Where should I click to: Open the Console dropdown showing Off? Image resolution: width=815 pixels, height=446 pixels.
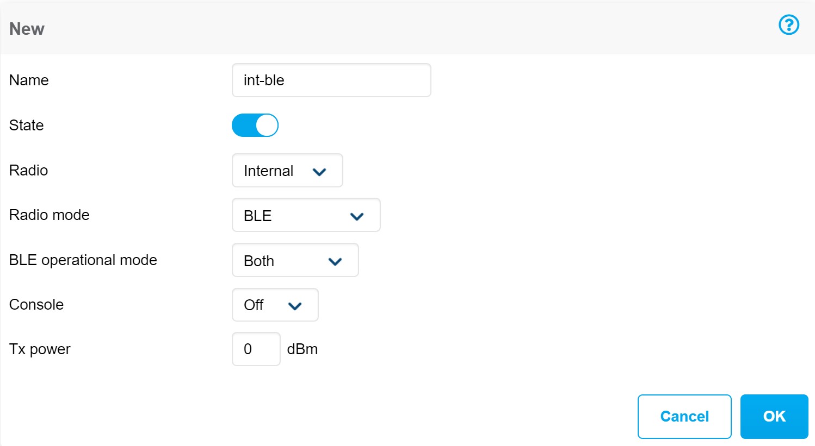(275, 305)
